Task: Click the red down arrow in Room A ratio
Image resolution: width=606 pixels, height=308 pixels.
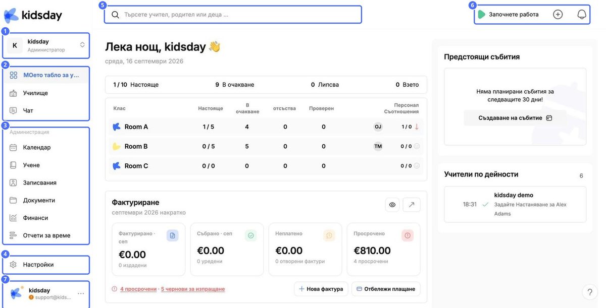Action: click(x=417, y=127)
